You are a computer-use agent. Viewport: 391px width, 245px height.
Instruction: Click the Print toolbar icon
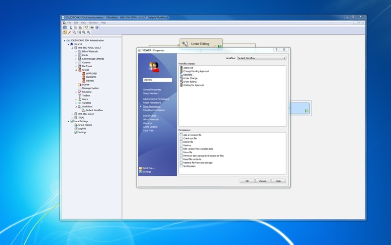pos(92,27)
